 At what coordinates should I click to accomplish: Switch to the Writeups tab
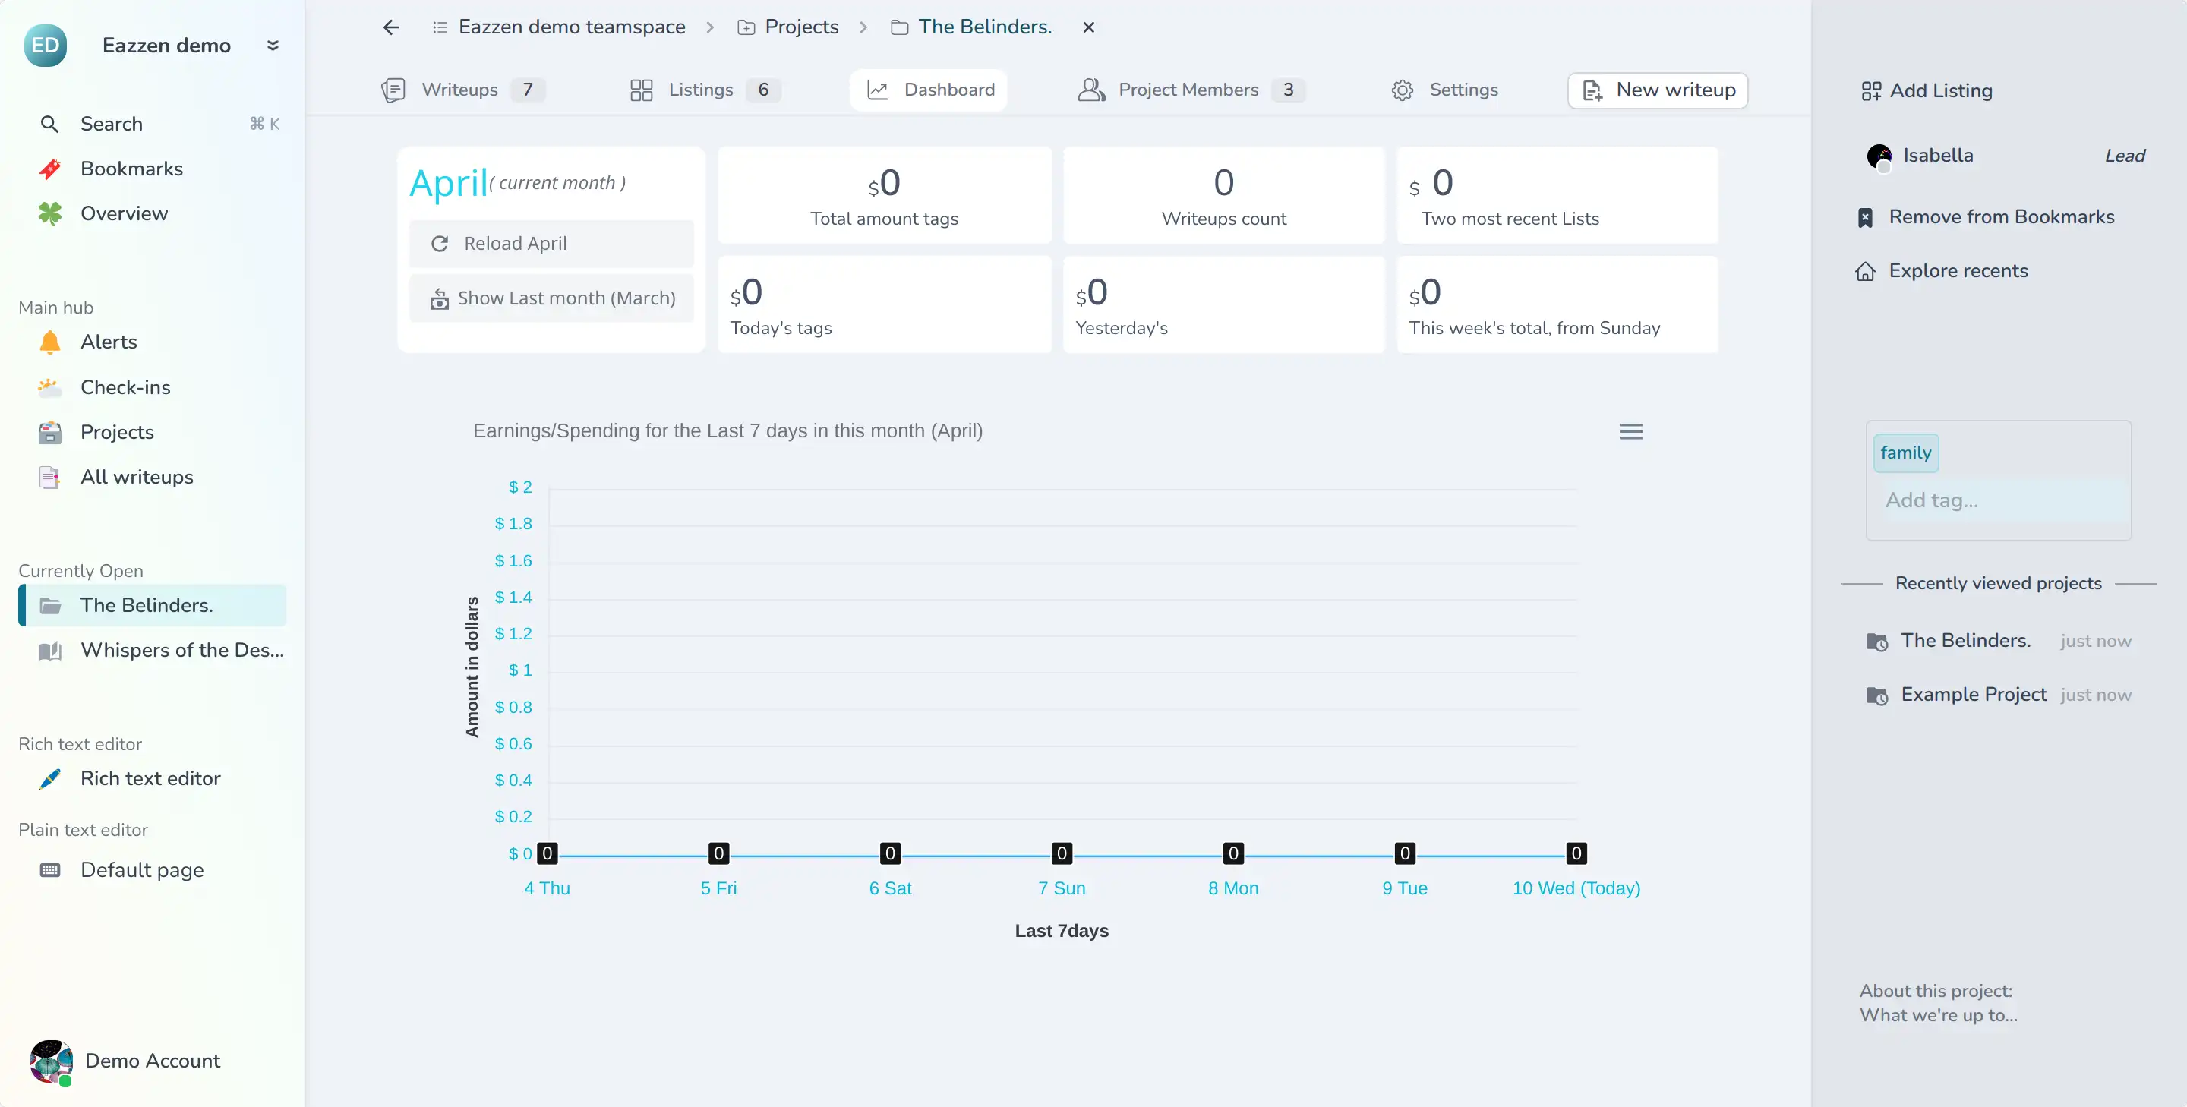pyautogui.click(x=459, y=90)
